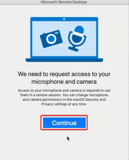Click the heading line 'microphone and camera'
Screen dimensions: 129x160
tap(64, 82)
